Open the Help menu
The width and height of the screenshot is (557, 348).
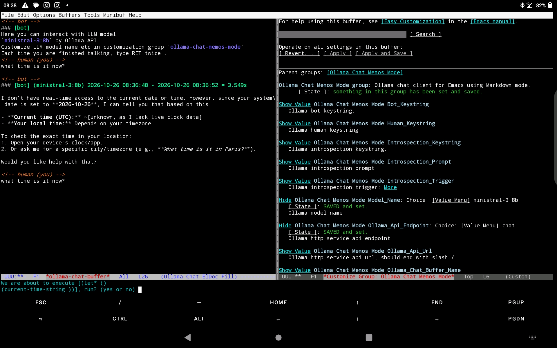click(x=135, y=15)
